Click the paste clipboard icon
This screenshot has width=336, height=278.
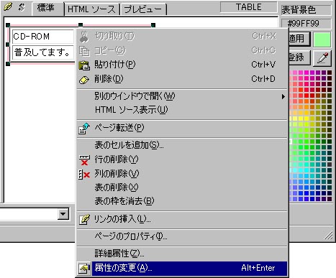point(84,65)
